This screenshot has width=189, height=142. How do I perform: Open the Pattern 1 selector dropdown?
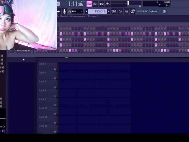[x=97, y=12]
